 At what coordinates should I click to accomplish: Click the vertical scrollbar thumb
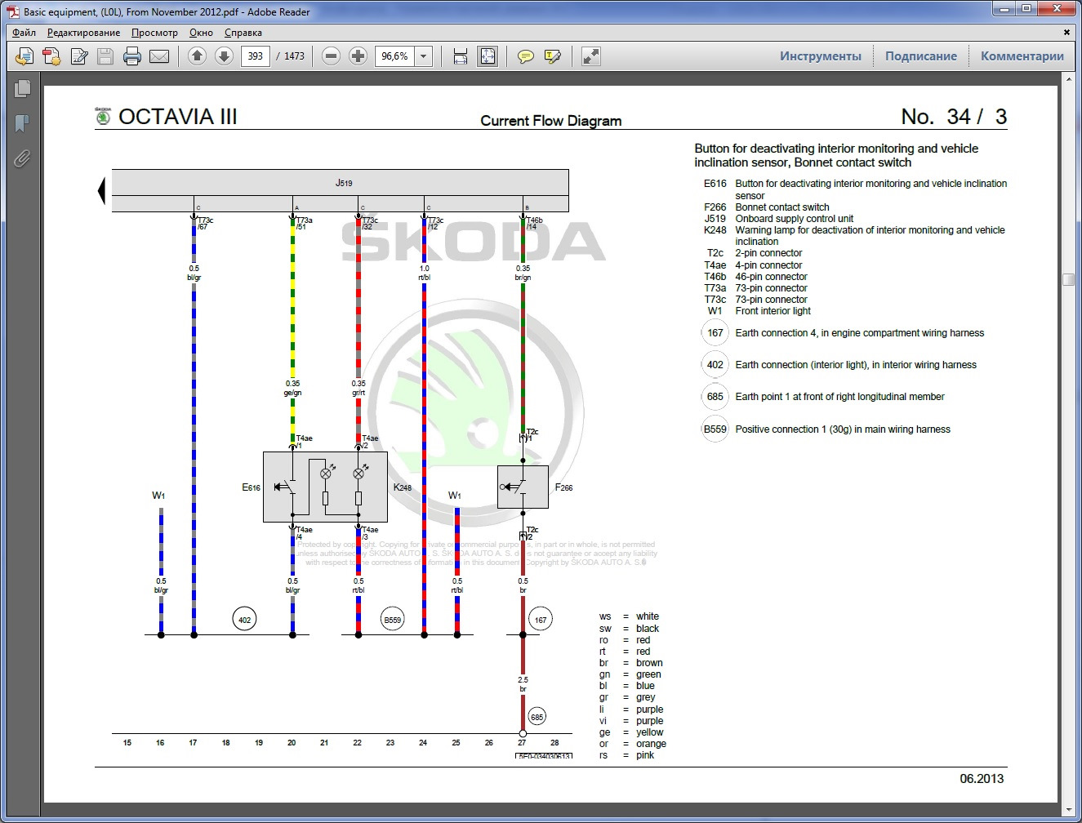coord(1068,279)
